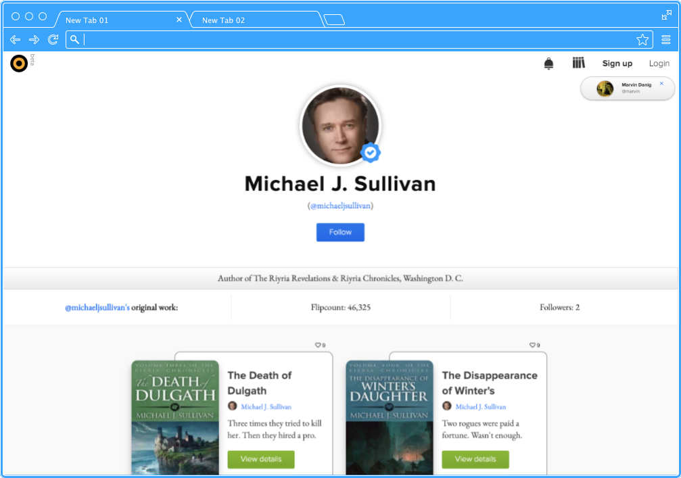
Task: Like The Death of Dulgath heart icon
Action: (x=318, y=345)
